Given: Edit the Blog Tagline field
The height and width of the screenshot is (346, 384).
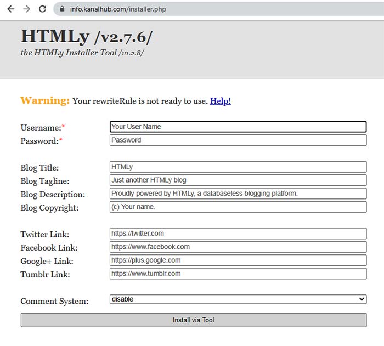Looking at the screenshot, I should pyautogui.click(x=238, y=180).
